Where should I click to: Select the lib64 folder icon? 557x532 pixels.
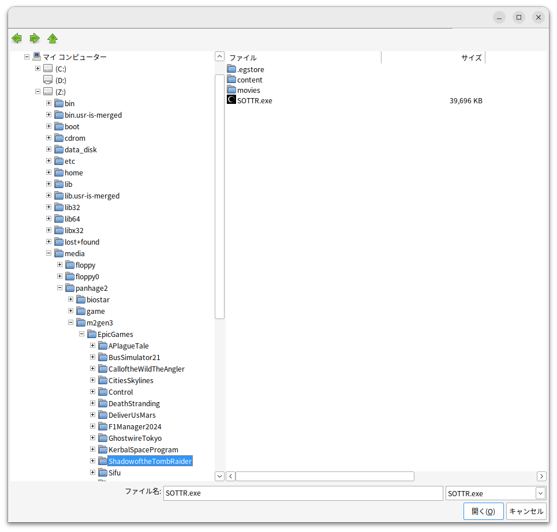[x=59, y=219]
